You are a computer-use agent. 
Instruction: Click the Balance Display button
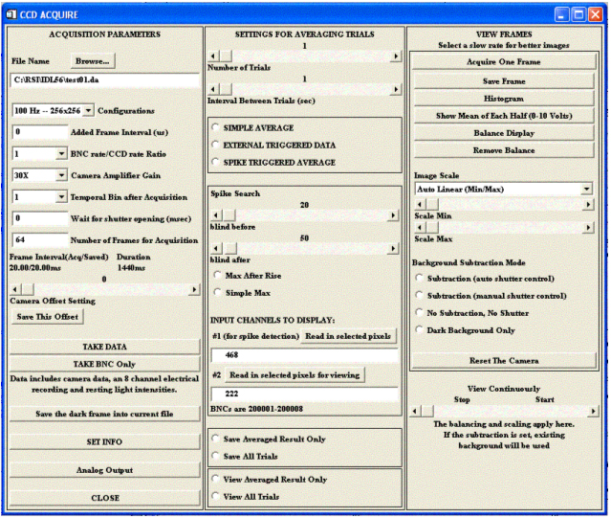coord(502,133)
